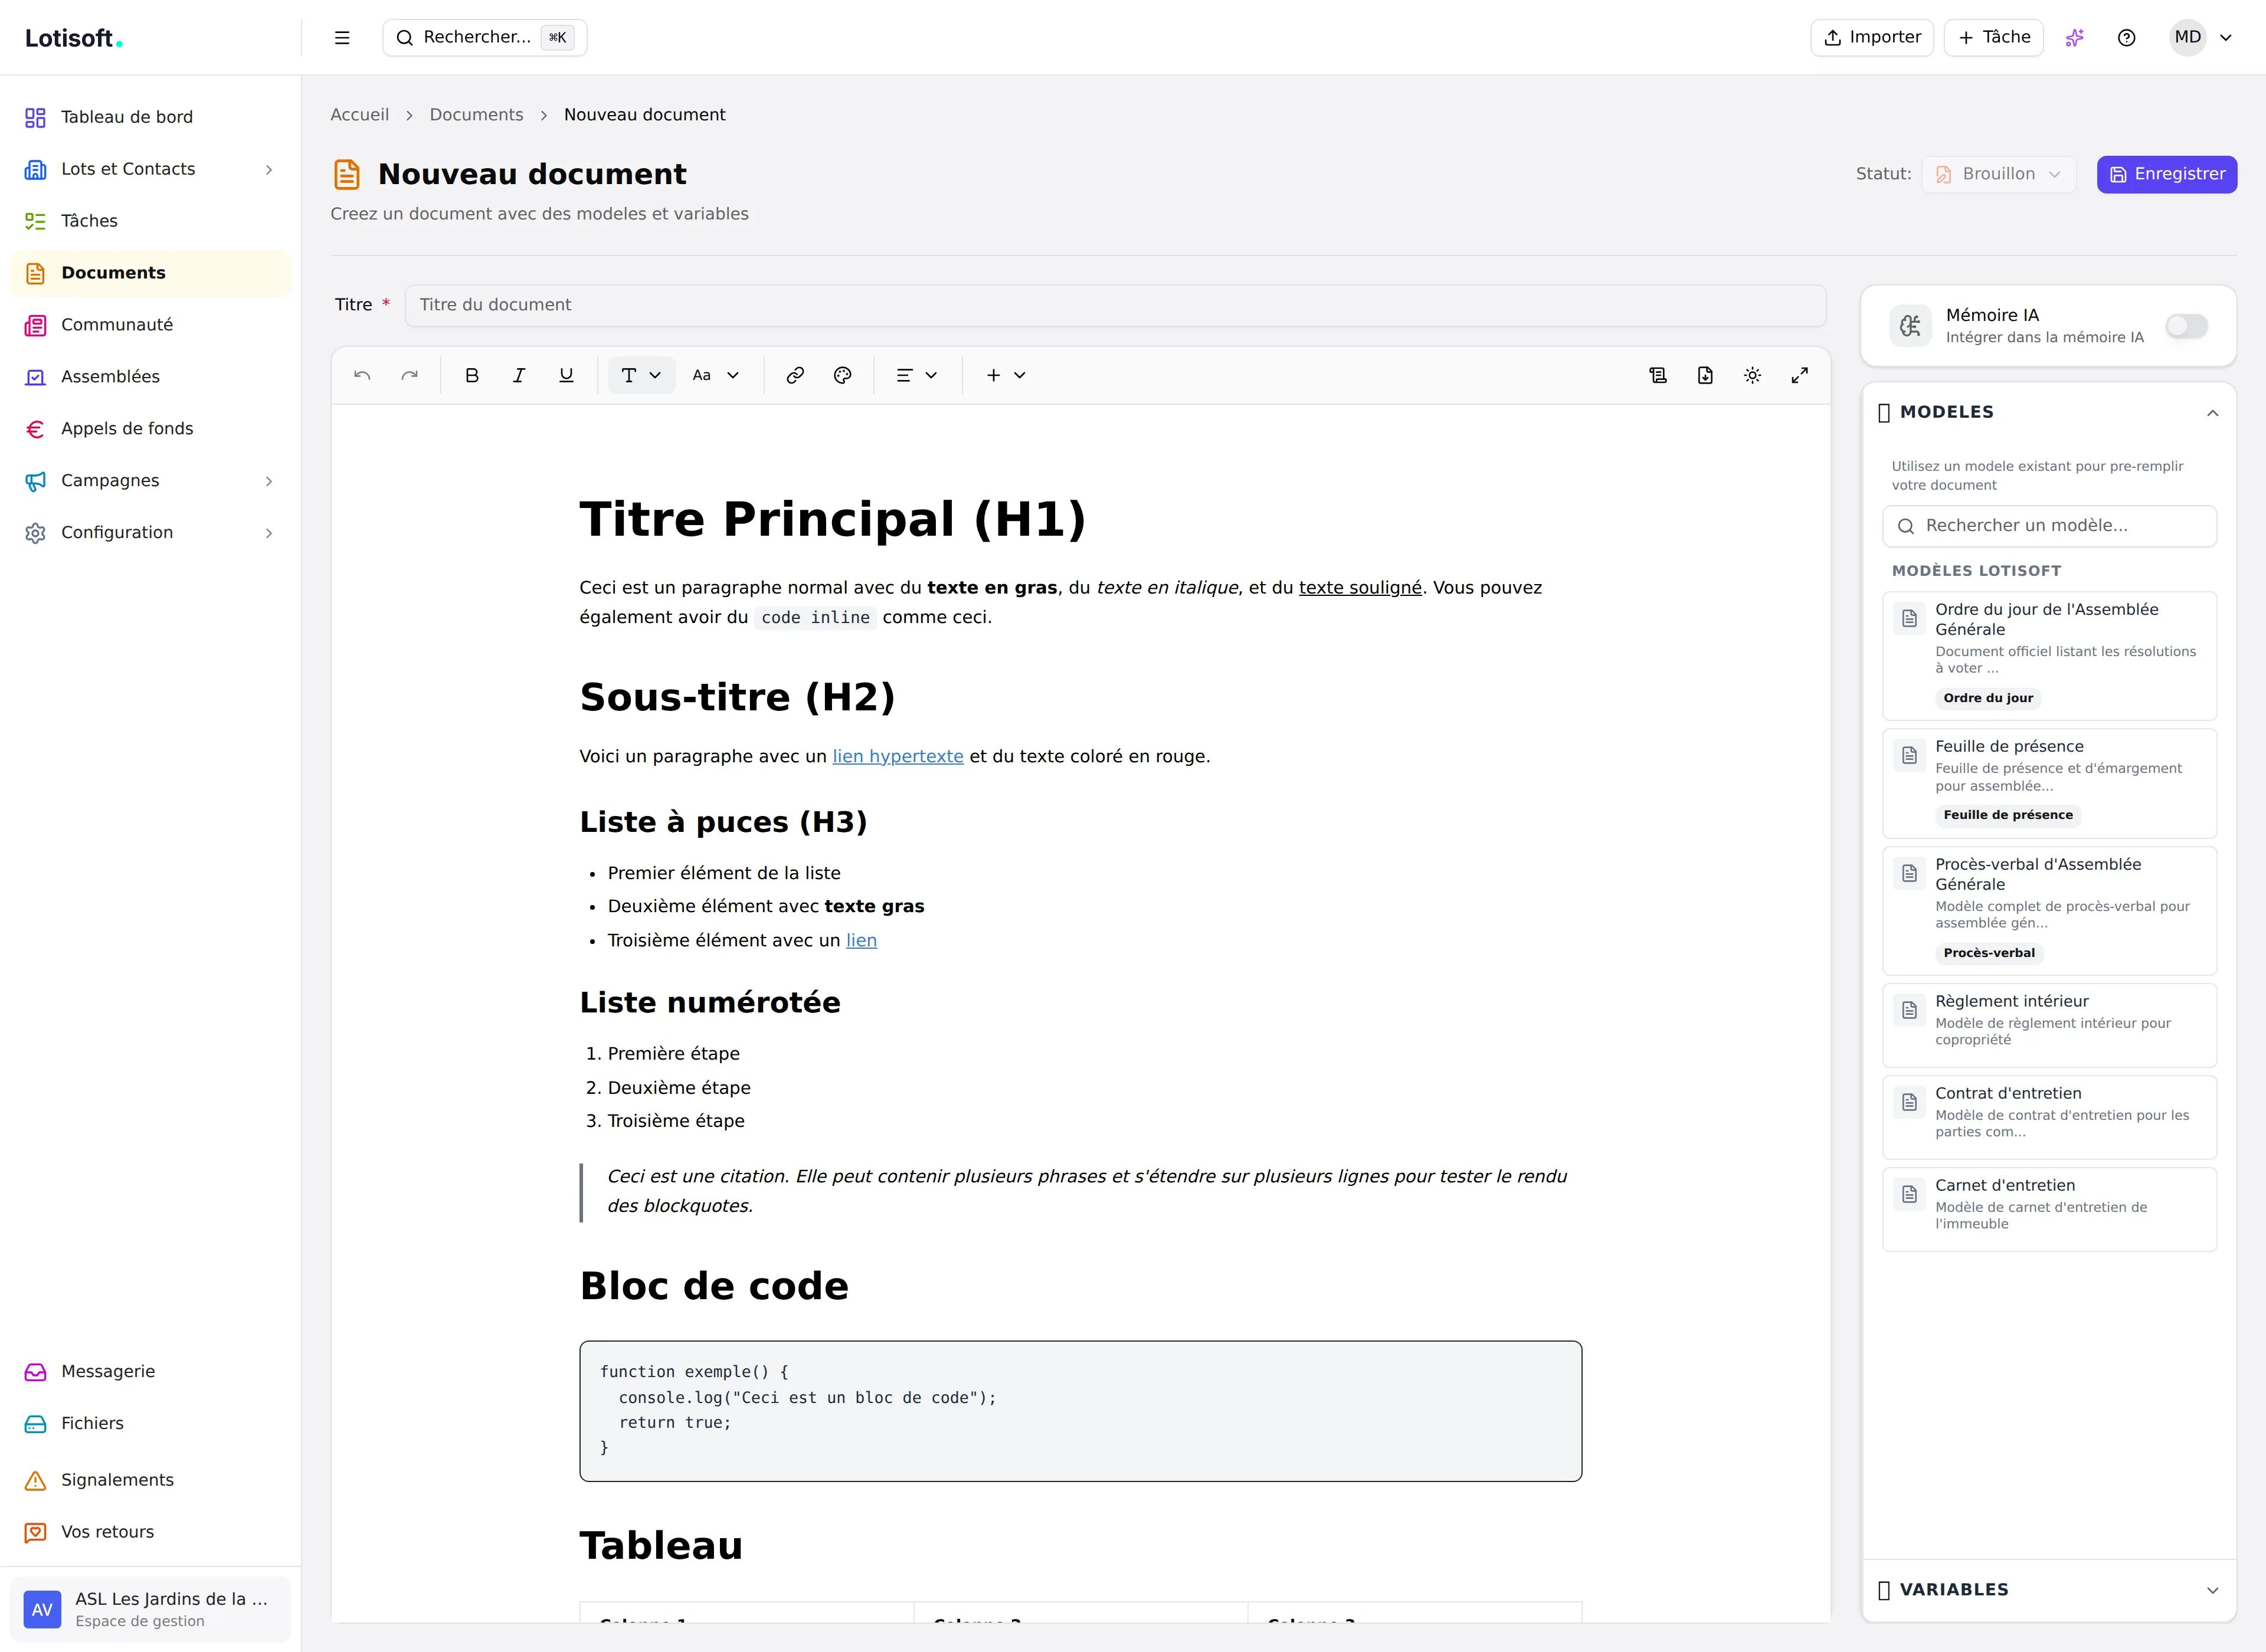Screen dimensions: 2266x1652
Task: Open Appels de fonds in sidebar
Action: tap(150, 429)
